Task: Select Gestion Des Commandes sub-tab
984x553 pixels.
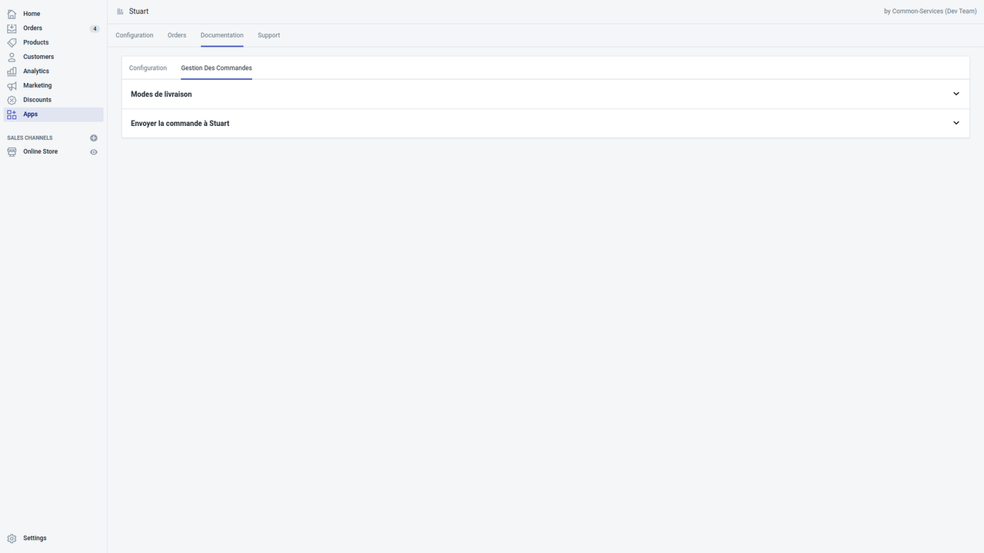Action: 217,68
